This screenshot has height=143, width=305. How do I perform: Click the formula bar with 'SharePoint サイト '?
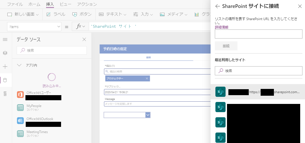(150, 27)
